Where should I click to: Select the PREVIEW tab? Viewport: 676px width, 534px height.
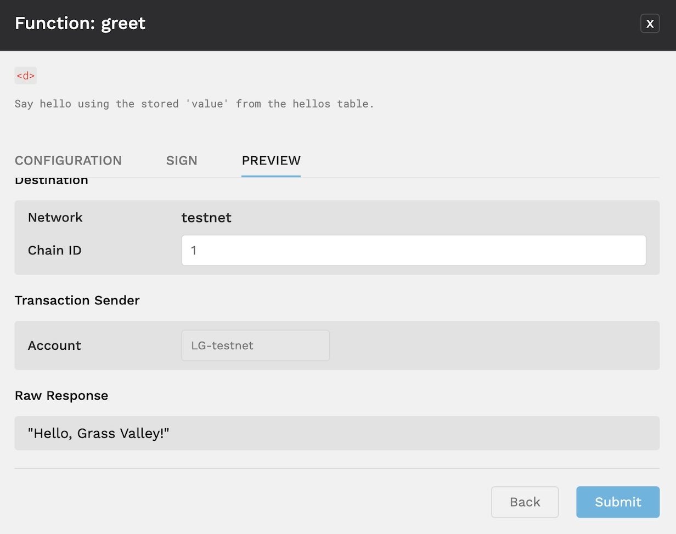pos(271,161)
